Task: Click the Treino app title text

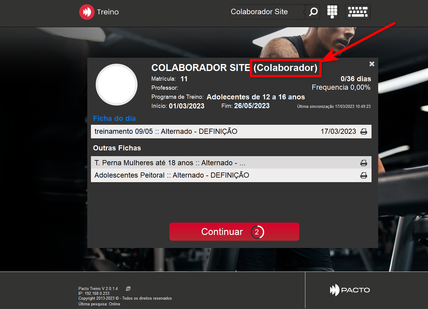Action: tap(108, 12)
